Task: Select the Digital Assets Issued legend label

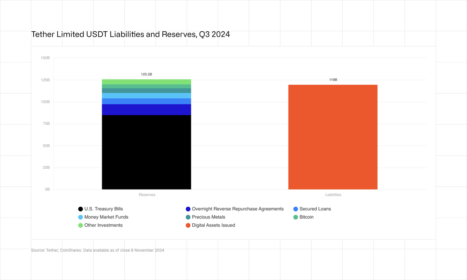Action: coord(213,225)
